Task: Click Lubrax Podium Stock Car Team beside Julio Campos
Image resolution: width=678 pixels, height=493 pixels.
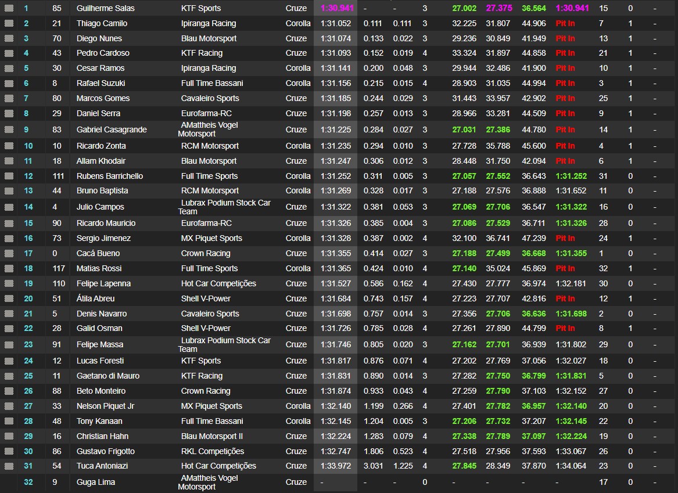Action: (224, 207)
